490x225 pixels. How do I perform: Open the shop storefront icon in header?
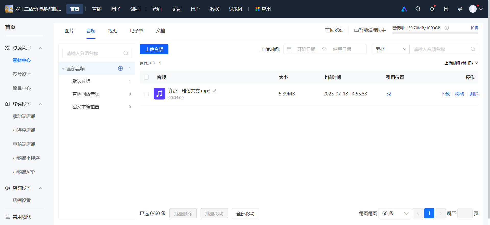coord(446,9)
